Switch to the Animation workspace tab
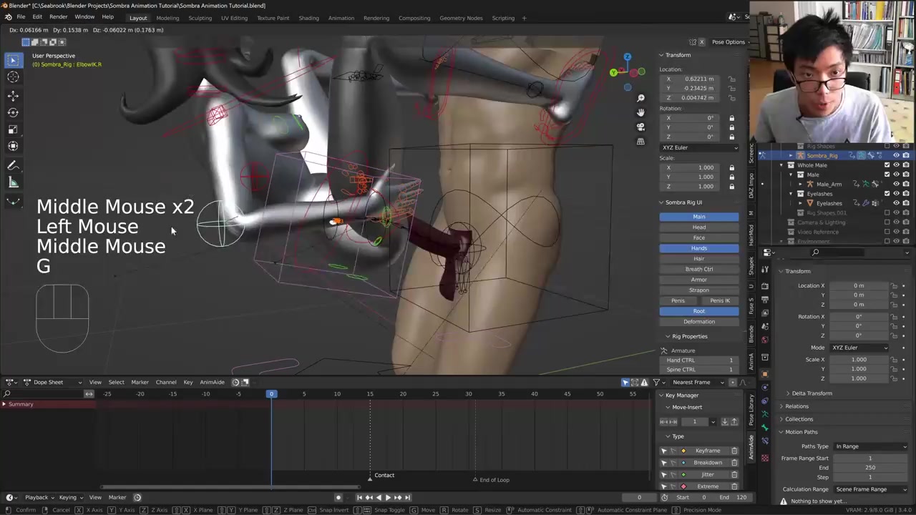This screenshot has width=916, height=515. (341, 18)
